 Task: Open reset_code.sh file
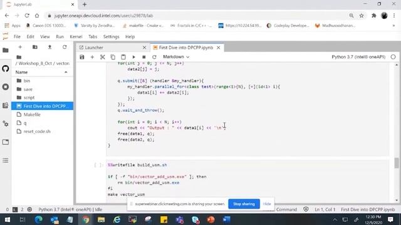[42, 131]
